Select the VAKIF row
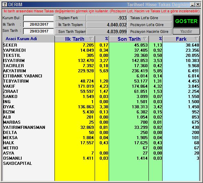The height and width of the screenshot is (183, 203). 101,86
